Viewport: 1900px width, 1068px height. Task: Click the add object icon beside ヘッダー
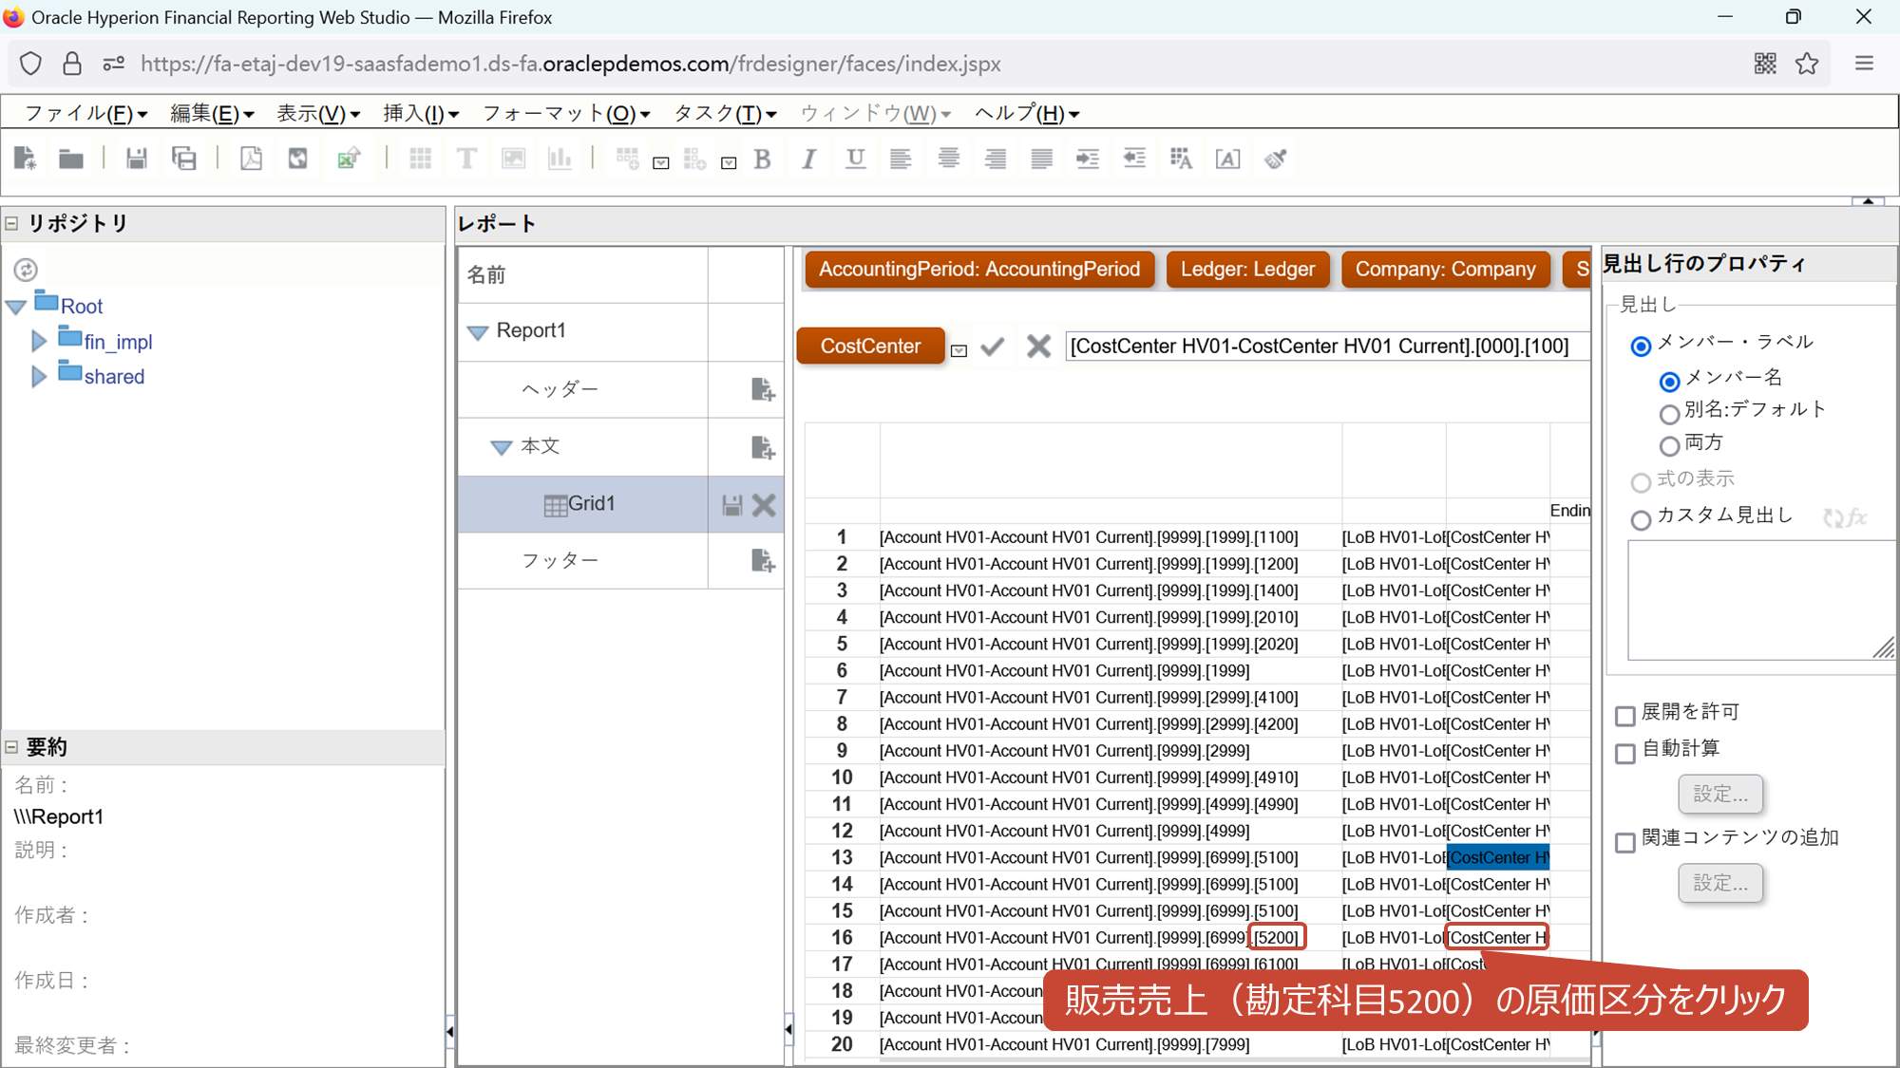click(763, 389)
